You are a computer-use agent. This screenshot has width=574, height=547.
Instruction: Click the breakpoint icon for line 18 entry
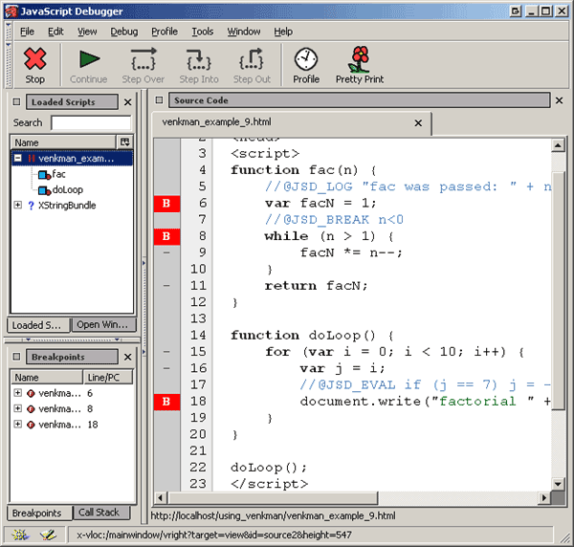click(x=31, y=425)
